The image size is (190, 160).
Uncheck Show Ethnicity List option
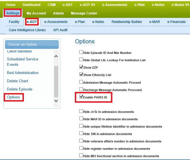coord(81,75)
